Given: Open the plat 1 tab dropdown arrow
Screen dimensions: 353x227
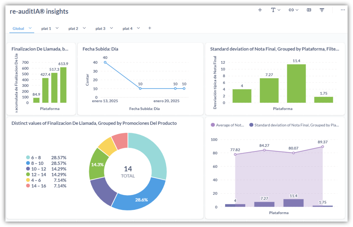Looking at the screenshot, I should pyautogui.click(x=57, y=28).
